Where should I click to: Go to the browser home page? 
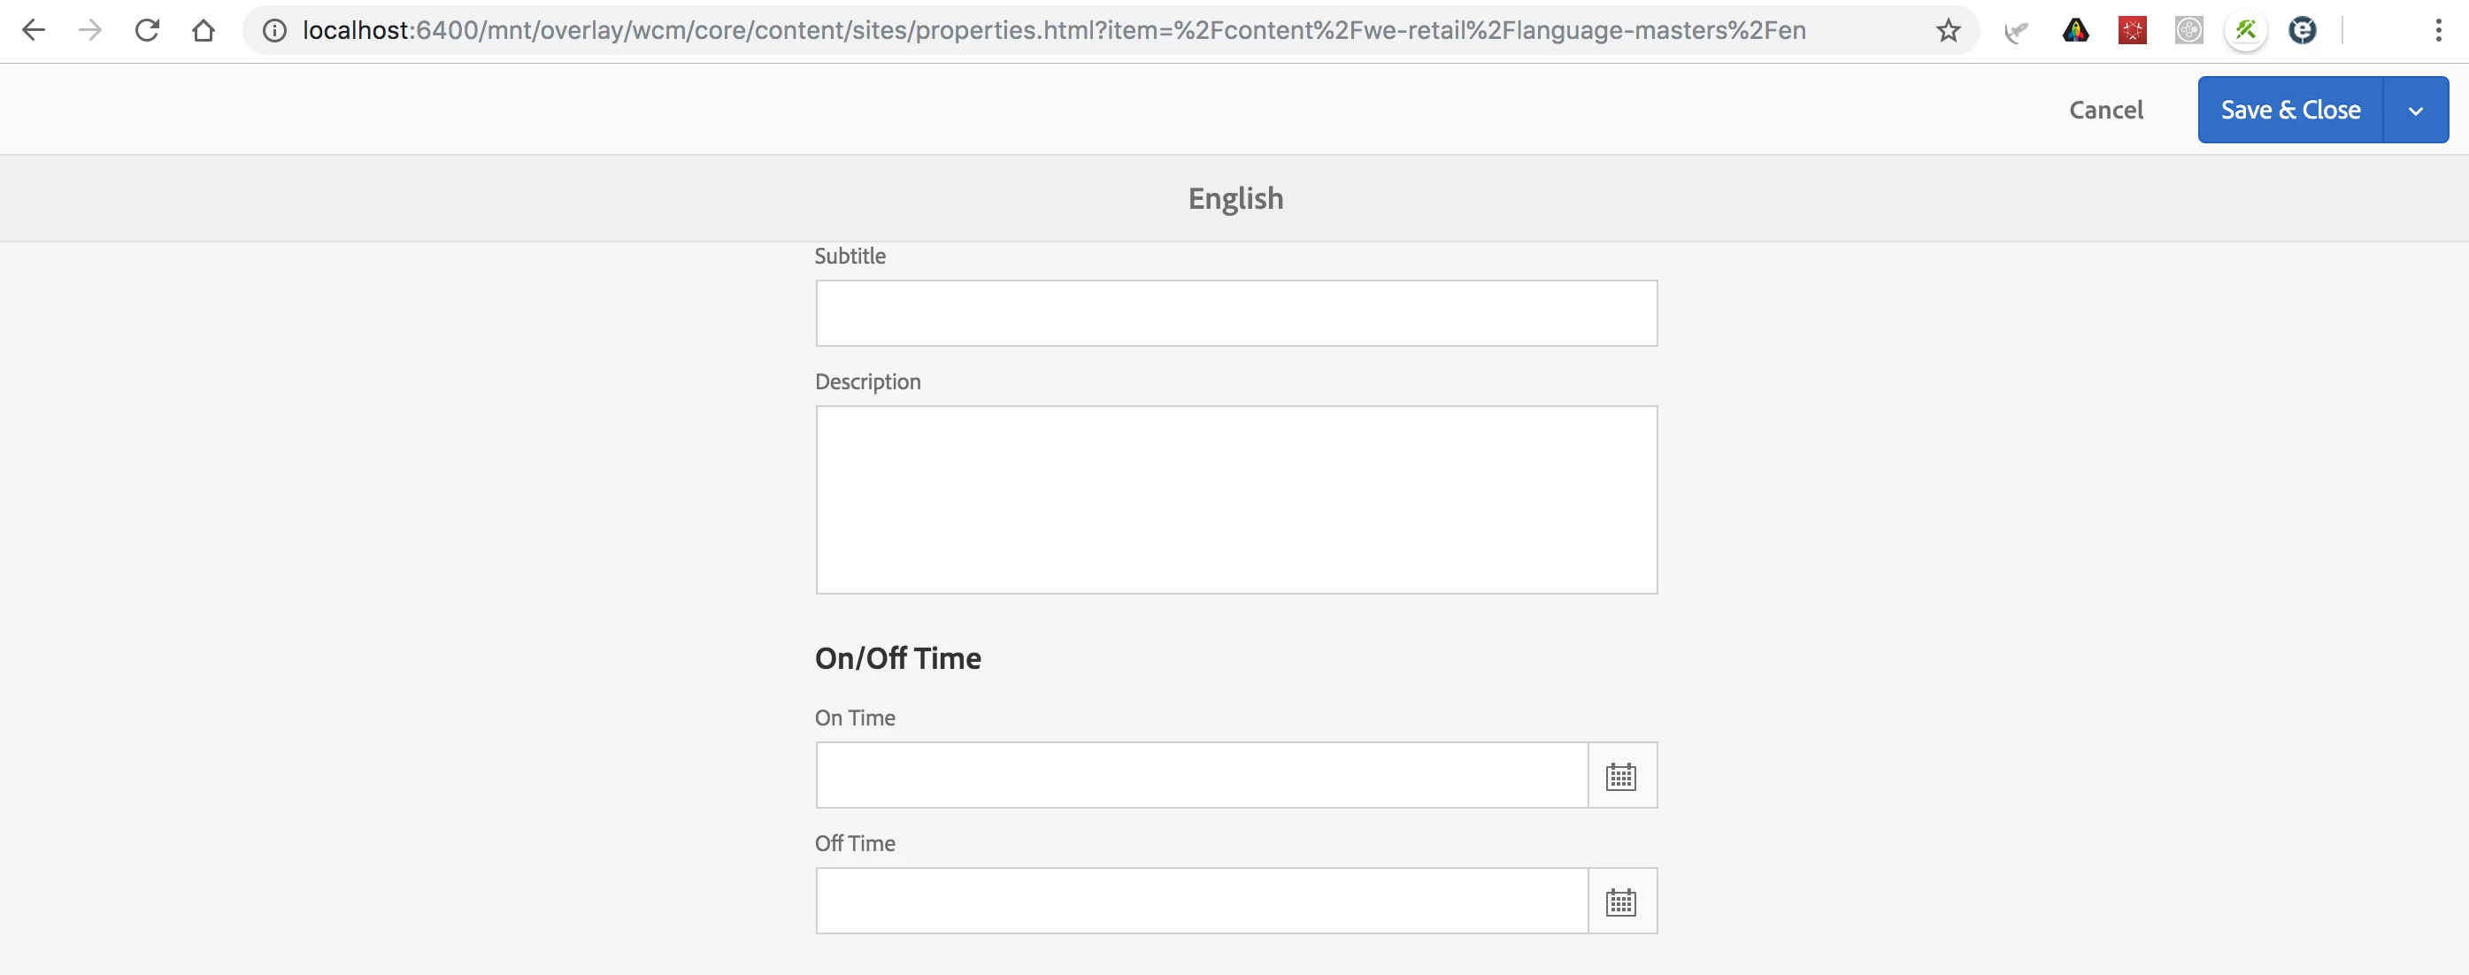coord(204,31)
